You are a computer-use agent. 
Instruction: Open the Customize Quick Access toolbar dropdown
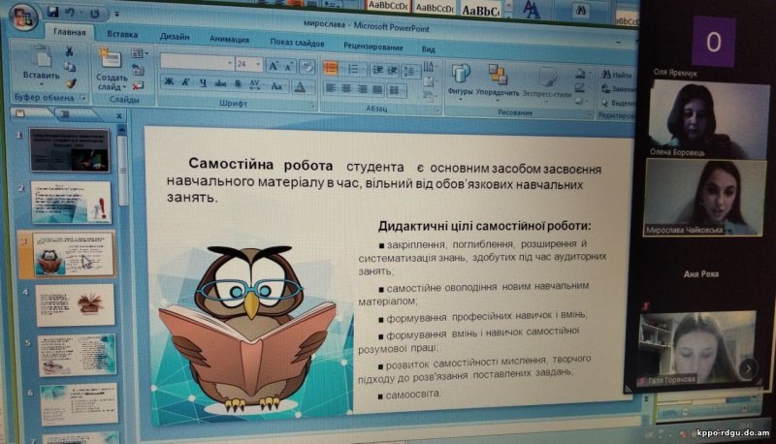117,15
